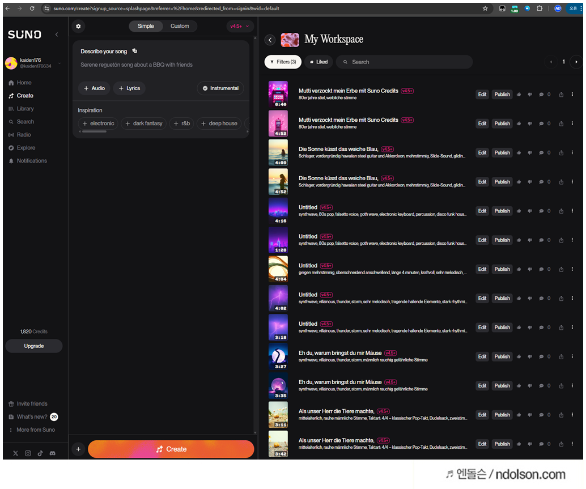Edit the first Mutti verzockt mein Erbe song
The image size is (586, 489).
click(482, 95)
